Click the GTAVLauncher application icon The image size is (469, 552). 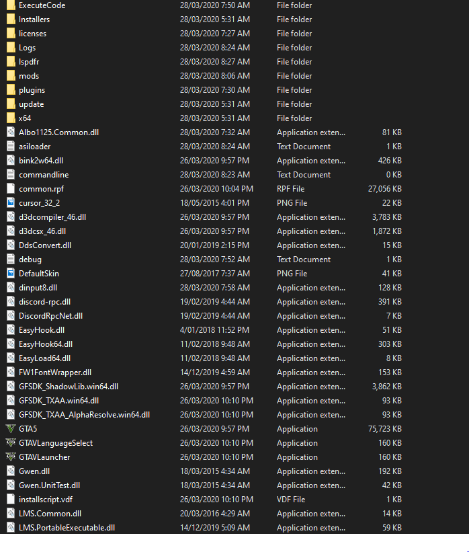[x=11, y=457]
